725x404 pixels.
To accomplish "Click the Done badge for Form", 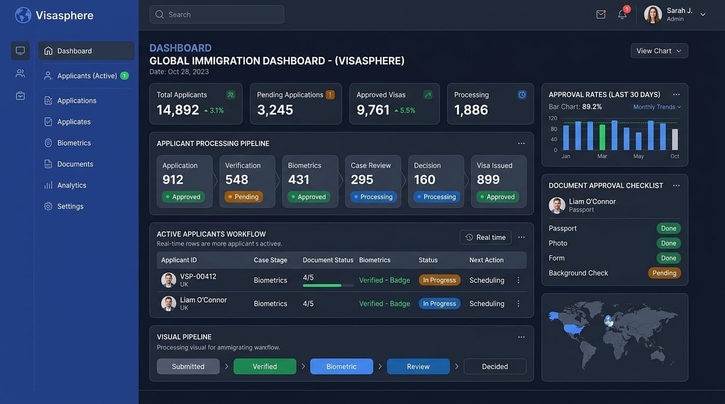I will pos(669,258).
